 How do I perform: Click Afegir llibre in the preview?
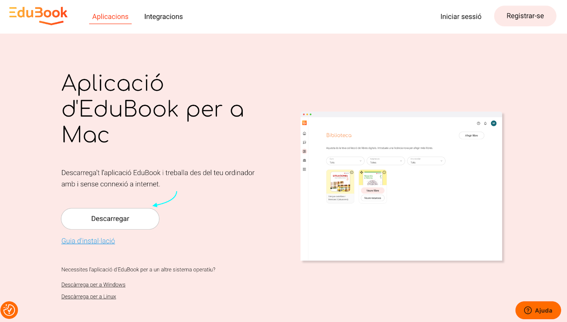472,135
